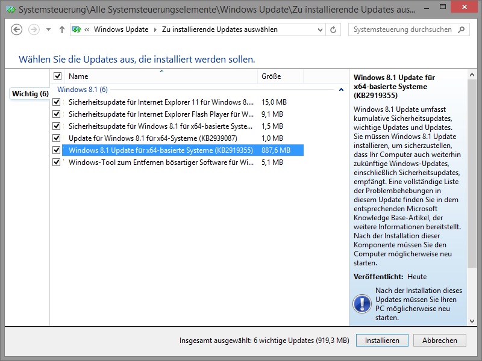The image size is (482, 361).
Task: Click the title bar Windows Update icon
Action: coord(10,10)
